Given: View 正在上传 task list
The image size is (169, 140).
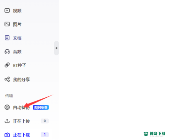Looking at the screenshot, I should pos(21,121).
